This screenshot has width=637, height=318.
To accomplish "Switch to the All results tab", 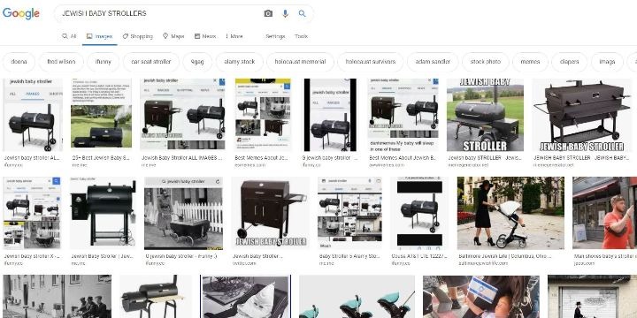I will [x=69, y=36].
